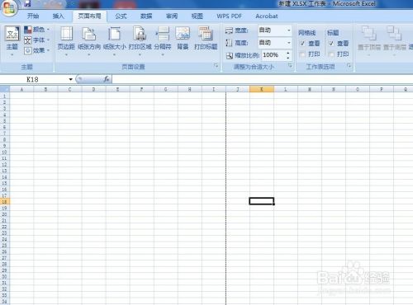Switch to the WPS PDF tab
Image resolution: width=413 pixels, height=305 pixels.
pyautogui.click(x=229, y=16)
